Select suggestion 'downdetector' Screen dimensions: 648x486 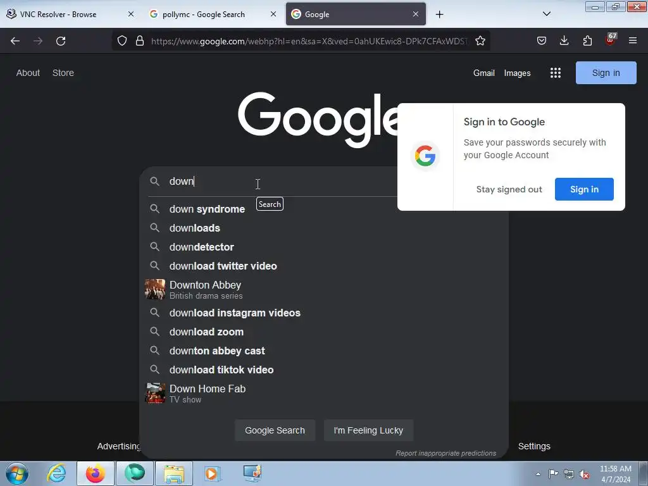[323, 247]
